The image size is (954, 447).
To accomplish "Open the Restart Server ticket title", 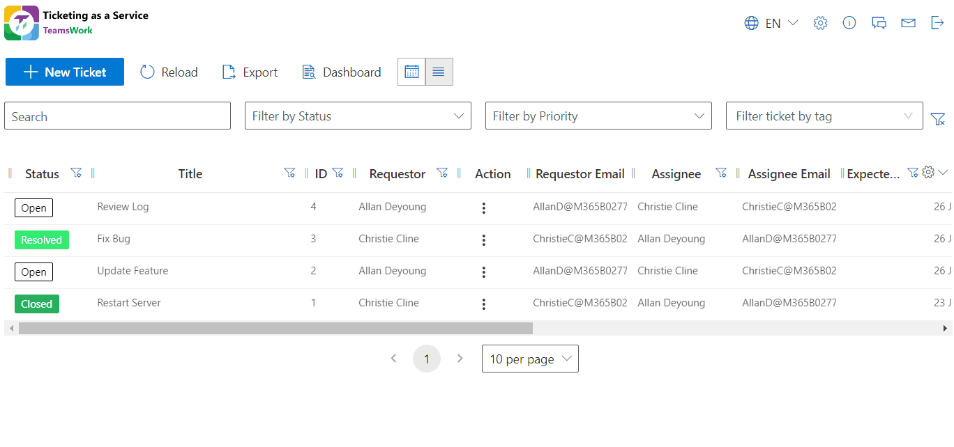I will coord(129,303).
